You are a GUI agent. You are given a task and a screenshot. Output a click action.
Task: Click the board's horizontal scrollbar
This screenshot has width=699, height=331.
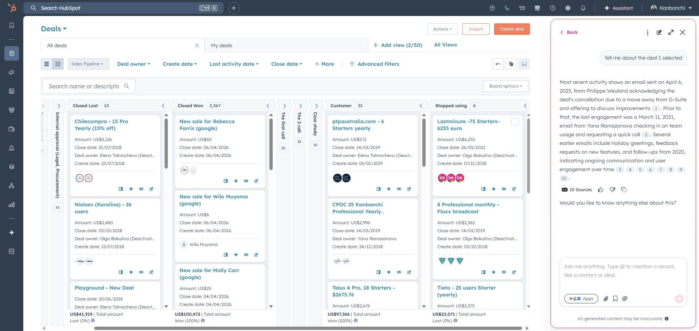click(308, 328)
